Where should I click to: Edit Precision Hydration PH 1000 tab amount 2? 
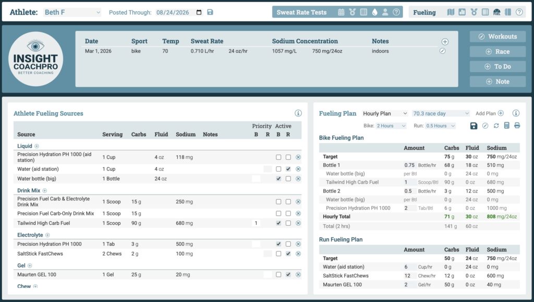coord(410,208)
